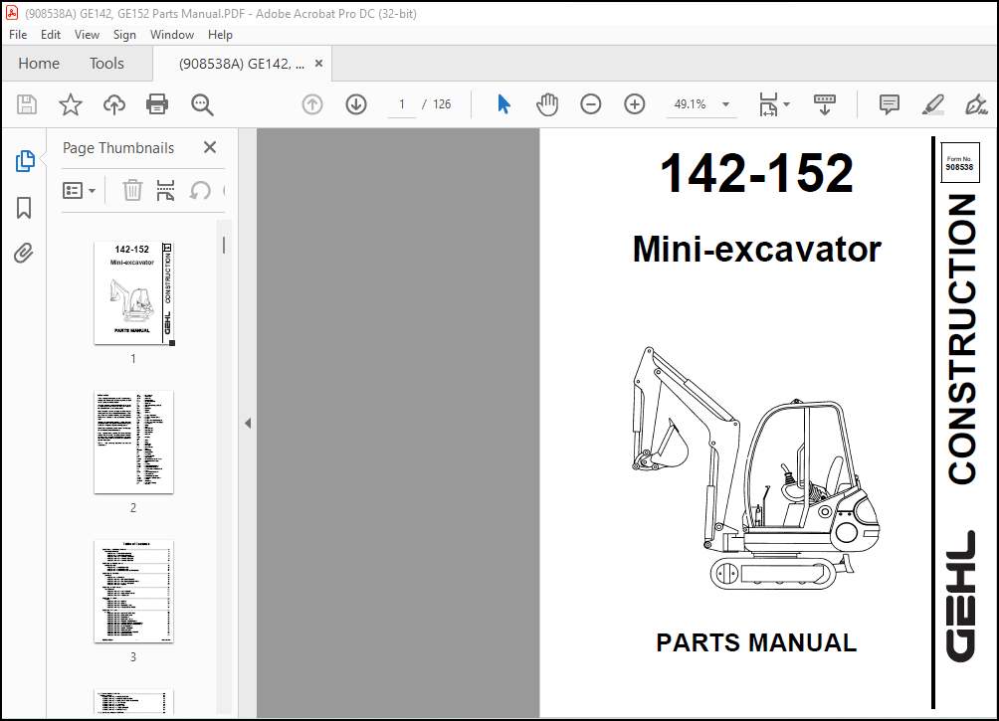This screenshot has width=999, height=721.
Task: Open Page Thumbnails pane icon in sidebar
Action: coord(24,161)
